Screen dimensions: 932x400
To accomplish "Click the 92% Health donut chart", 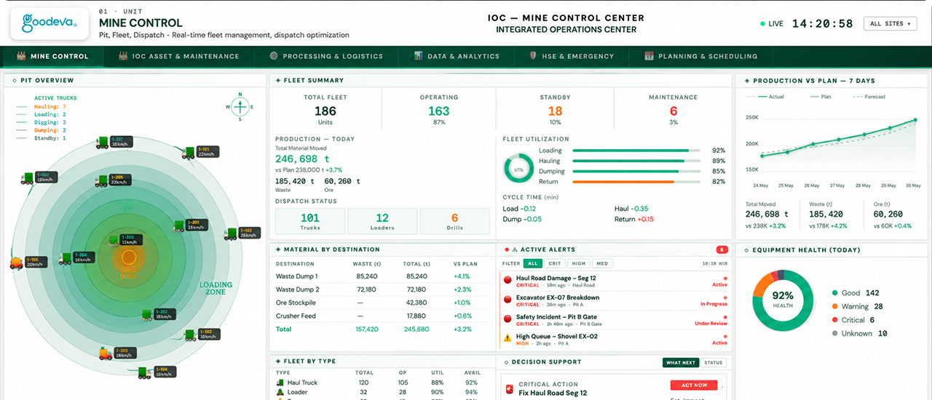I will coord(782,300).
